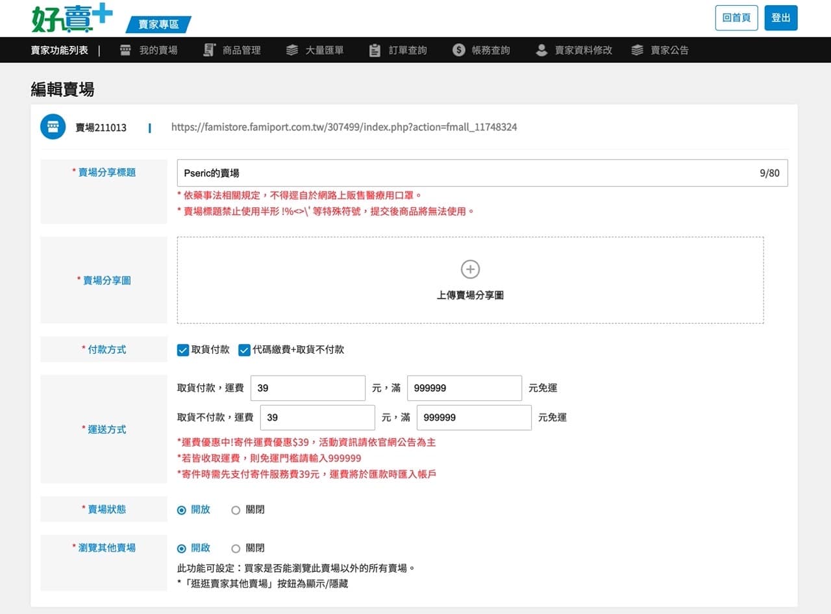Click the 賣場211013 store name
831x614 pixels.
click(101, 127)
